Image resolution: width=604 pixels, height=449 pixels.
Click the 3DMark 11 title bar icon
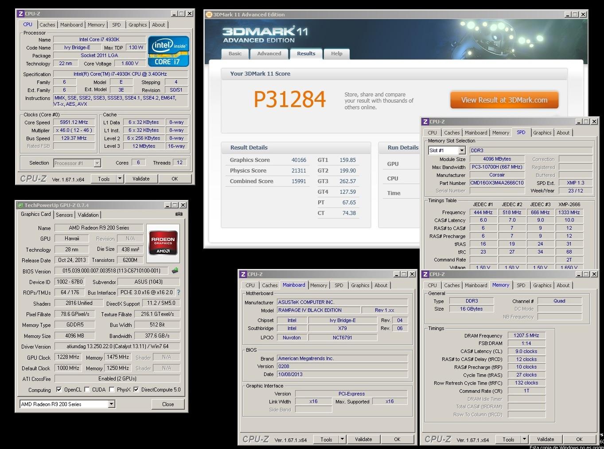point(209,14)
